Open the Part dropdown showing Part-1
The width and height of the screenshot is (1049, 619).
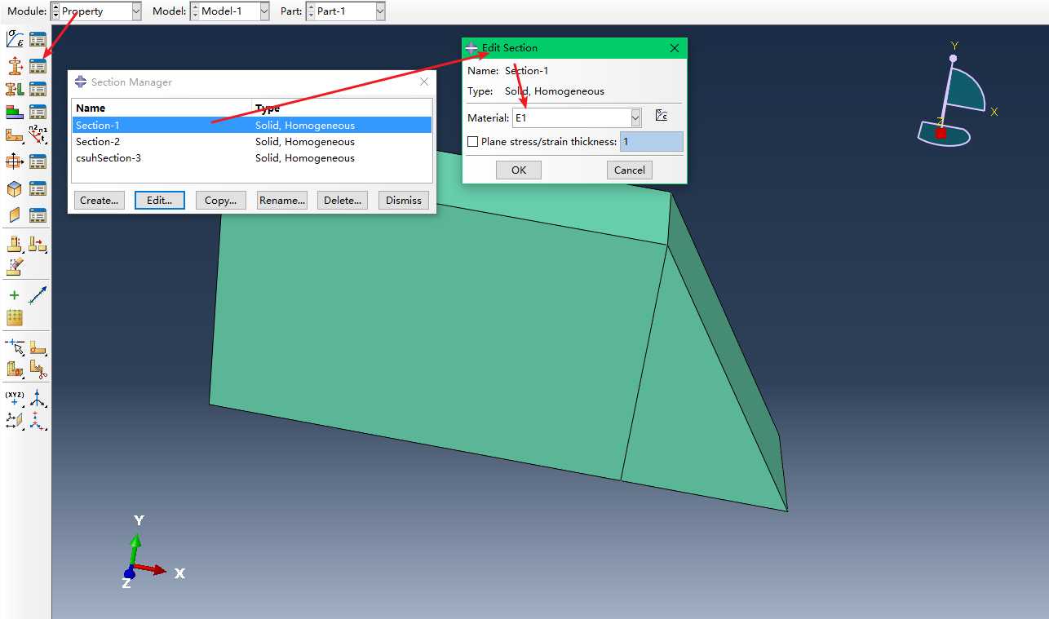pos(345,11)
